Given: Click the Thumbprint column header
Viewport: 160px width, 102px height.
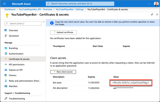Looking at the screenshot, I should point(59,46).
